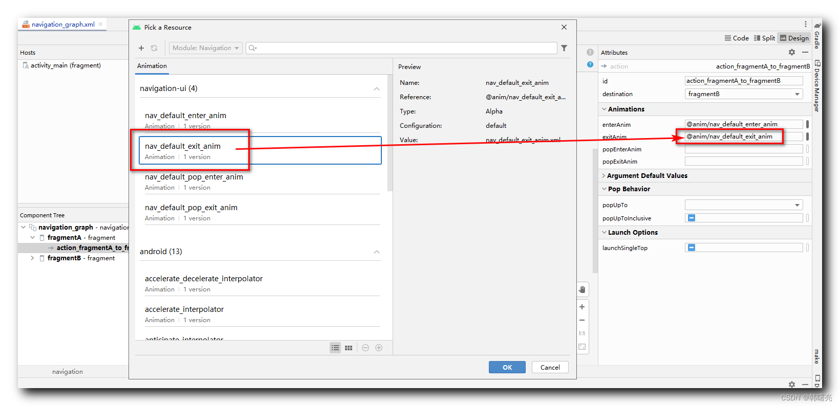Image resolution: width=840 pixels, height=406 pixels.
Task: Open the filter funnel icon
Action: click(564, 48)
